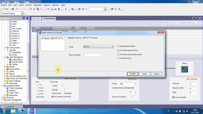Click the PLC device Address field
This screenshot has width=203, height=114.
(193, 84)
